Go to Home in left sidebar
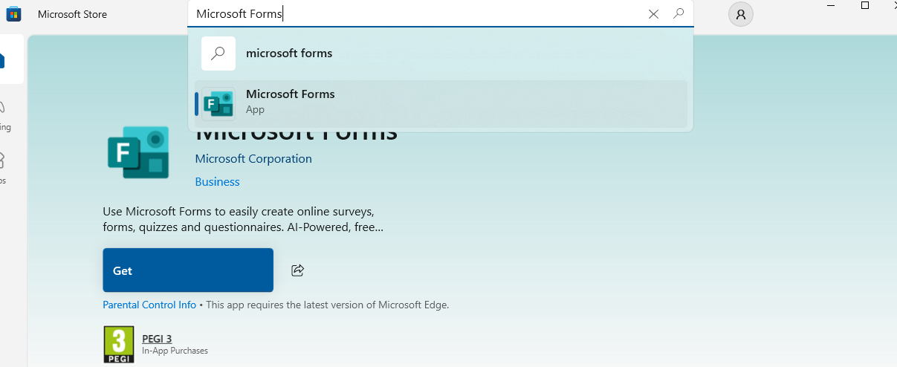 (x=6, y=61)
